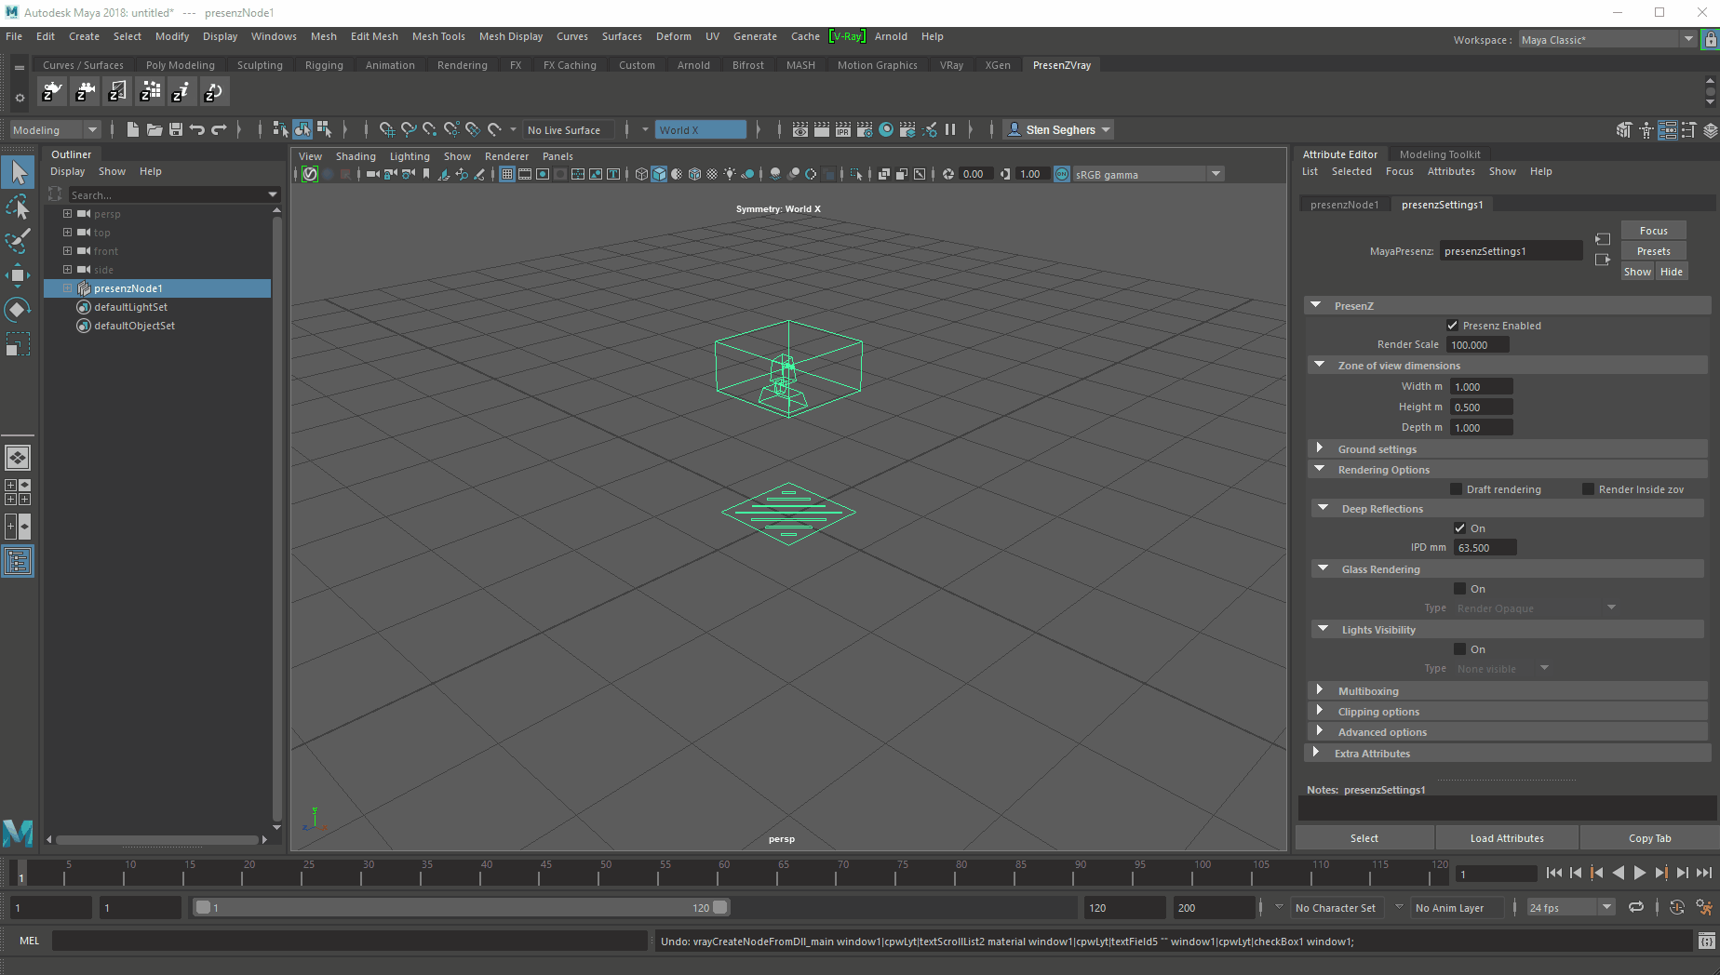The height and width of the screenshot is (975, 1720).
Task: Enable Draft rendering checkbox
Action: 1456,489
